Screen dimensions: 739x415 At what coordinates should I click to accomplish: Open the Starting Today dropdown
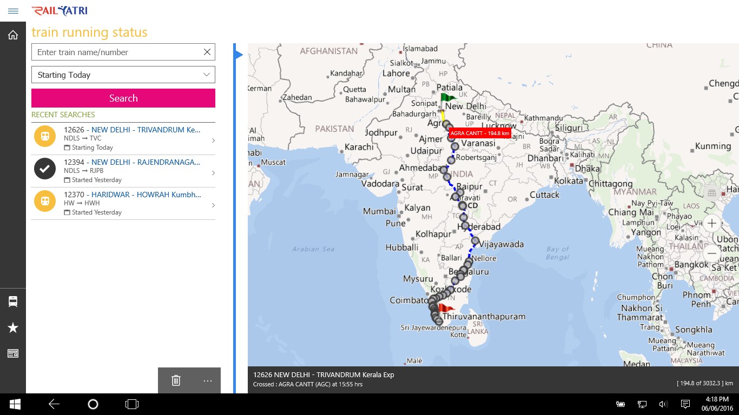[123, 75]
